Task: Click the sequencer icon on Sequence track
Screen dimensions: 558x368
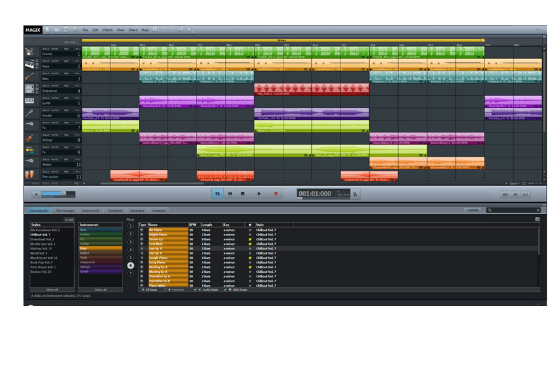Action: click(30, 89)
